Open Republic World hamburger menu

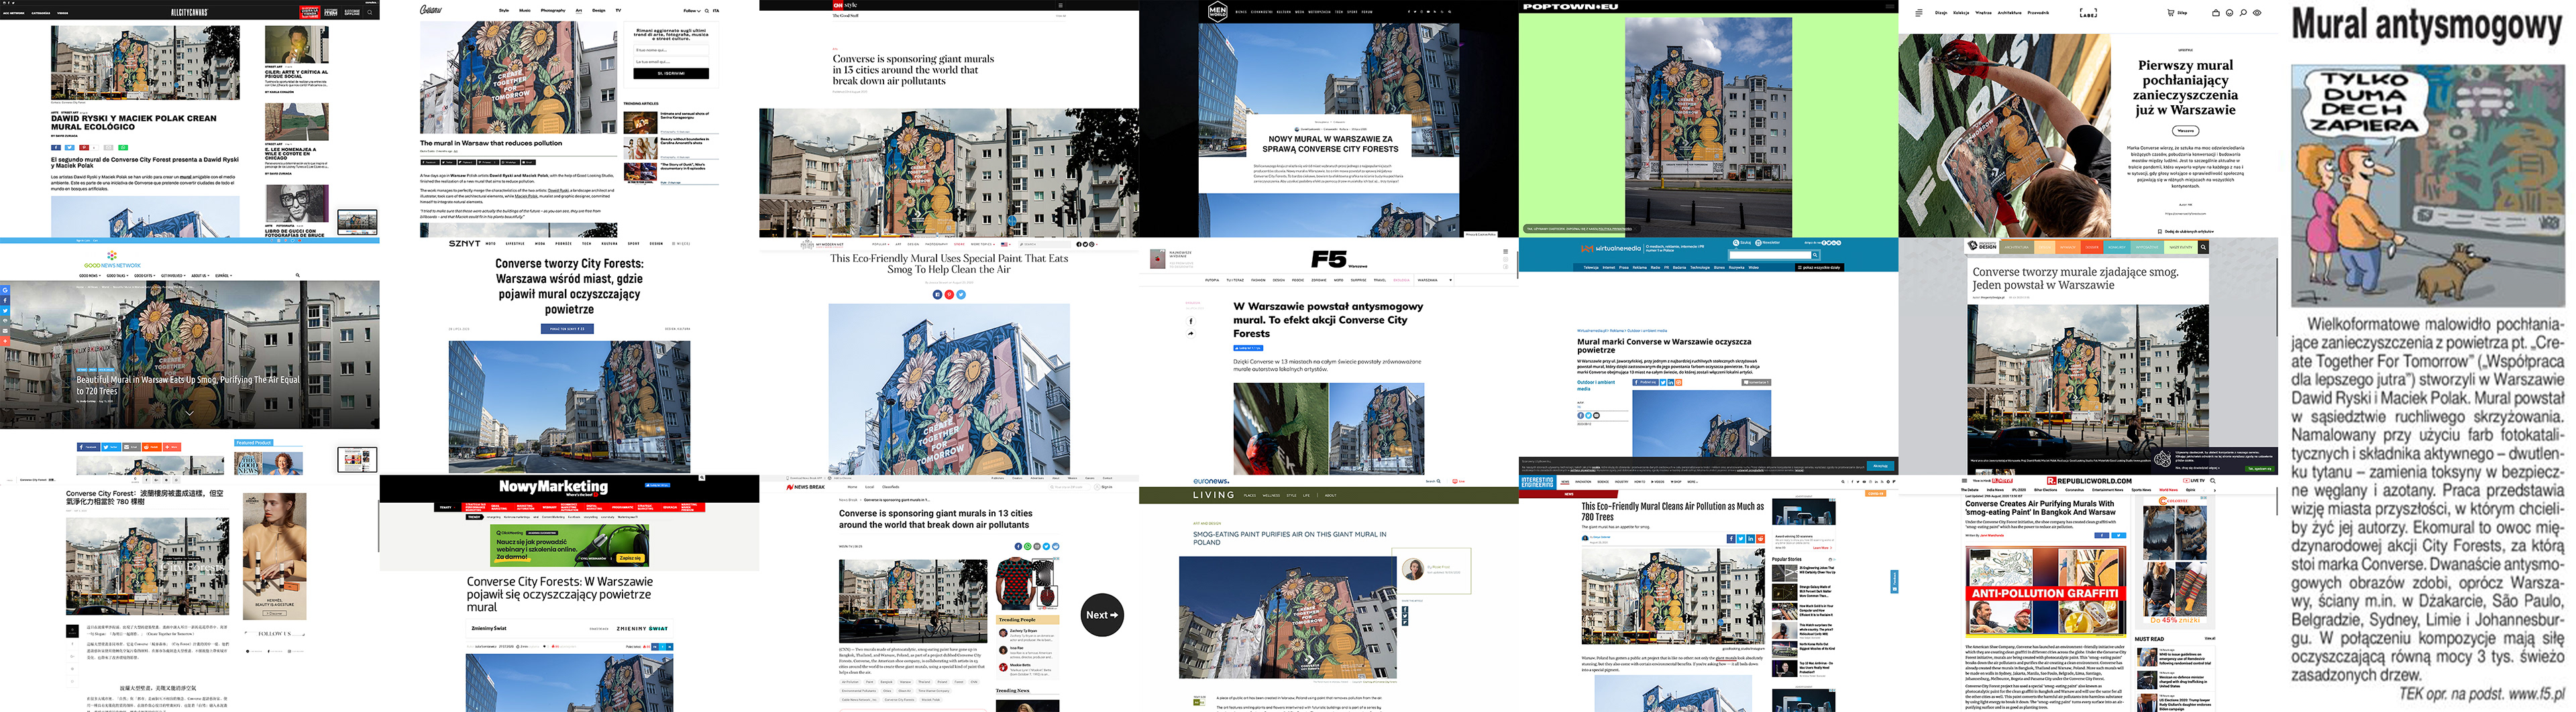(1965, 481)
